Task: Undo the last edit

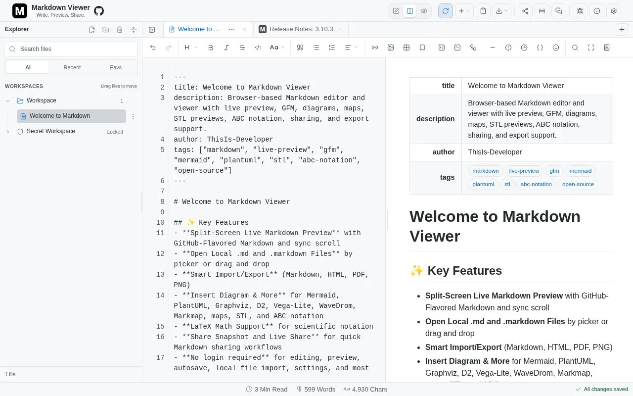Action: [x=153, y=48]
